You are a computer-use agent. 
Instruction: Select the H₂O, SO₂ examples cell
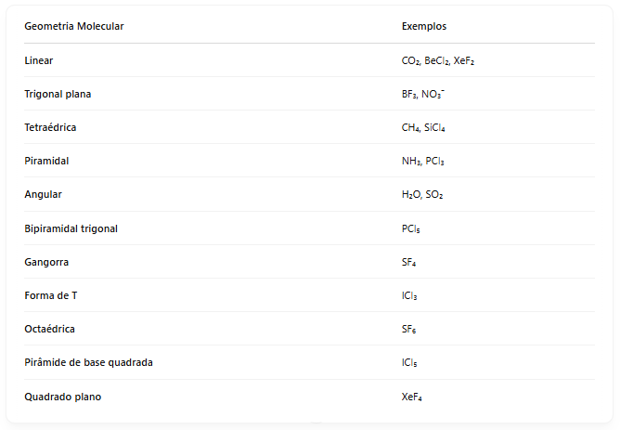pos(422,194)
